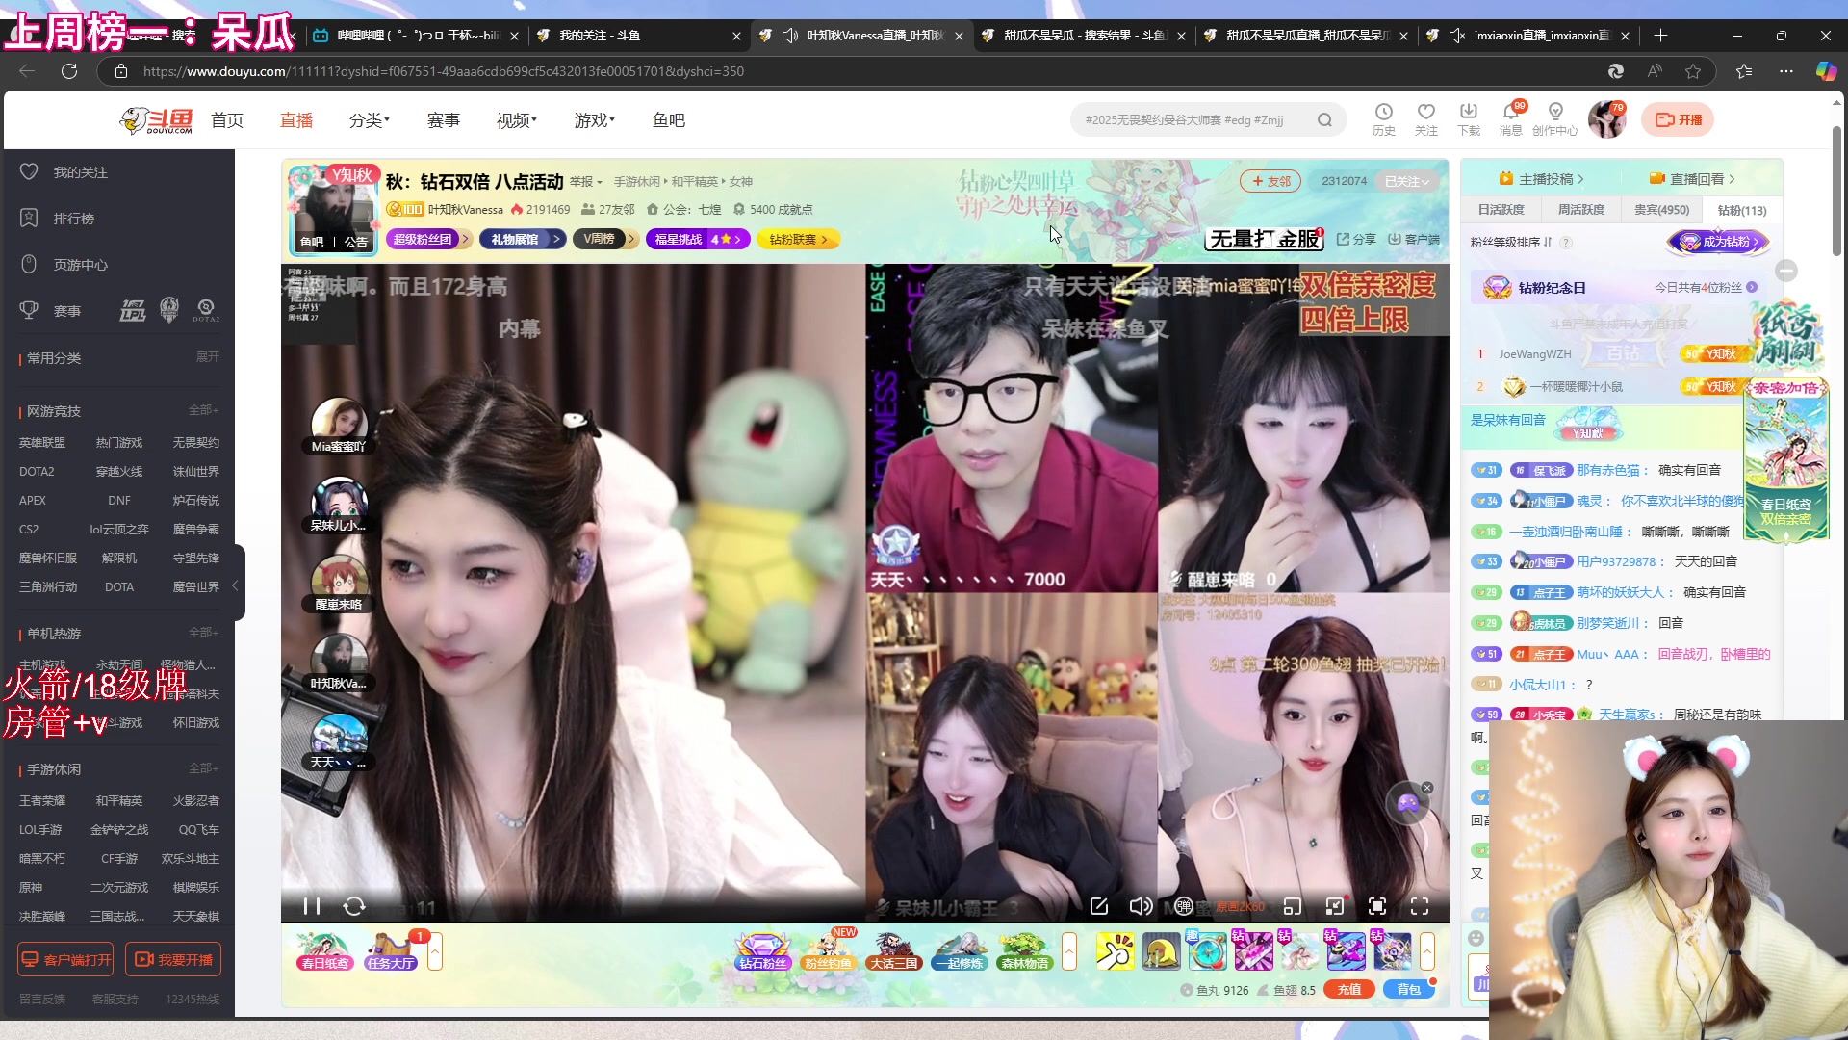This screenshot has height=1040, width=1848.
Task: Toggle widescreen theater mode icon
Action: click(1335, 906)
